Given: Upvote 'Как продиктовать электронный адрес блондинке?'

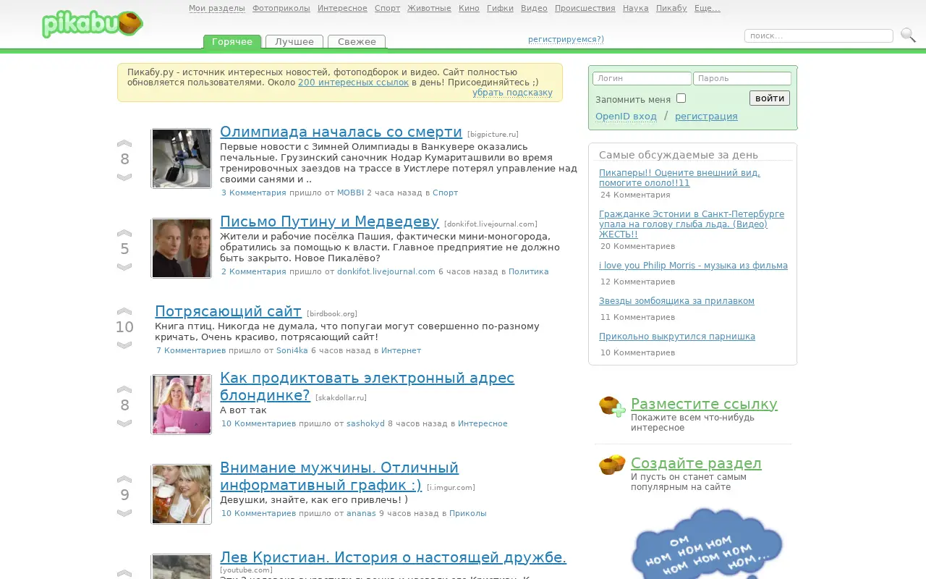Looking at the screenshot, I should pos(124,389).
